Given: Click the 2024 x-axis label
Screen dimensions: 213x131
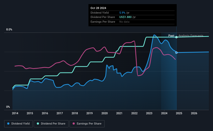Looking at the screenshot, I should [164, 113].
